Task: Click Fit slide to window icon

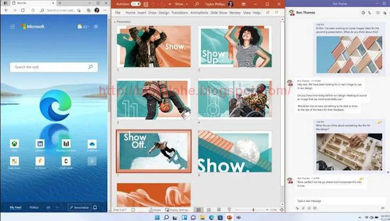Action: click(x=282, y=210)
